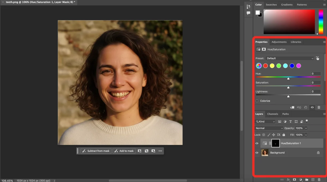Select the on-image targeted adjustment tool

tap(317, 58)
